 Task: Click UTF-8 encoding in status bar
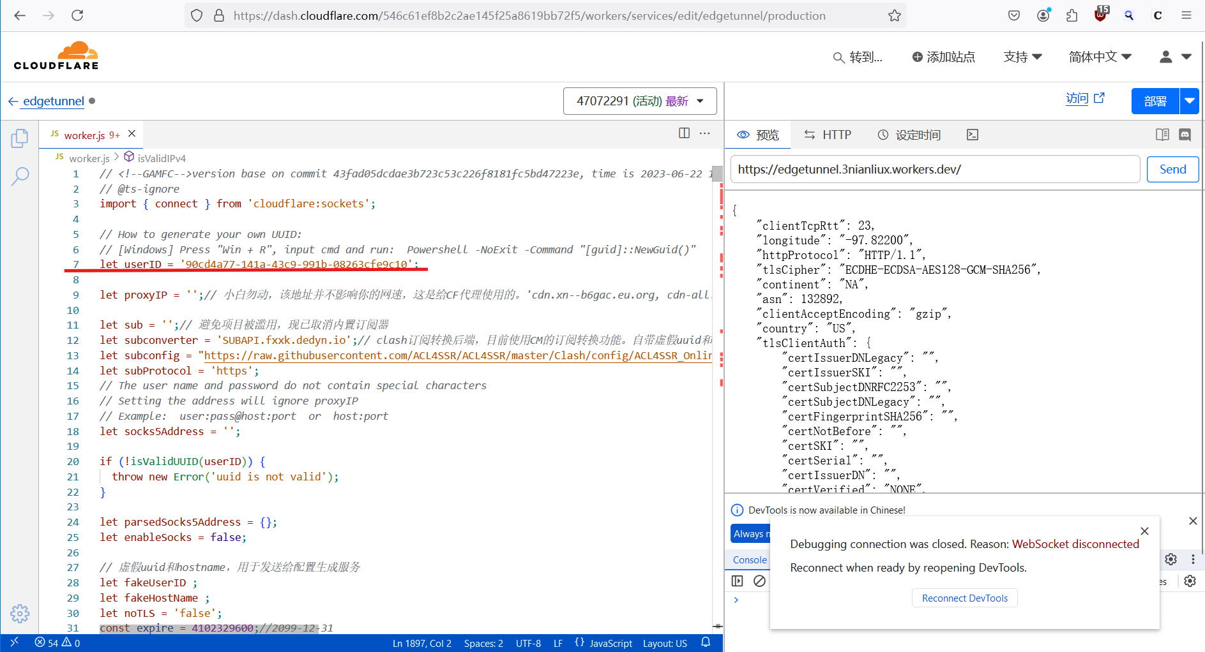[x=528, y=643]
